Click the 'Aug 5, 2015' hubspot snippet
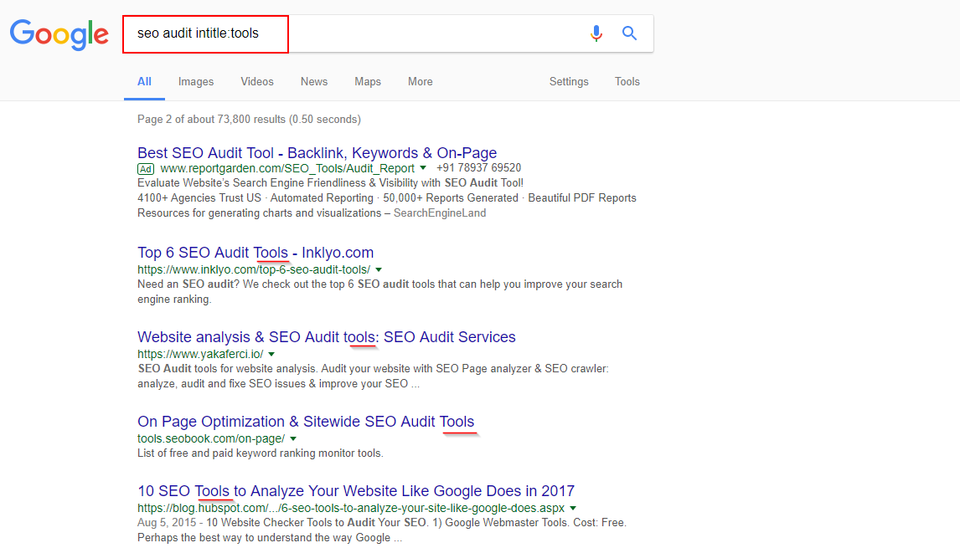Image resolution: width=960 pixels, height=548 pixels. click(381, 530)
